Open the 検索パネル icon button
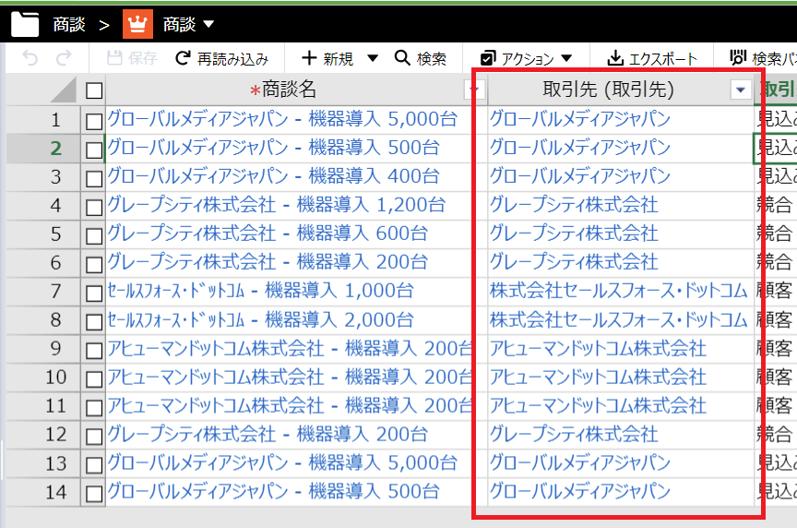 [763, 58]
